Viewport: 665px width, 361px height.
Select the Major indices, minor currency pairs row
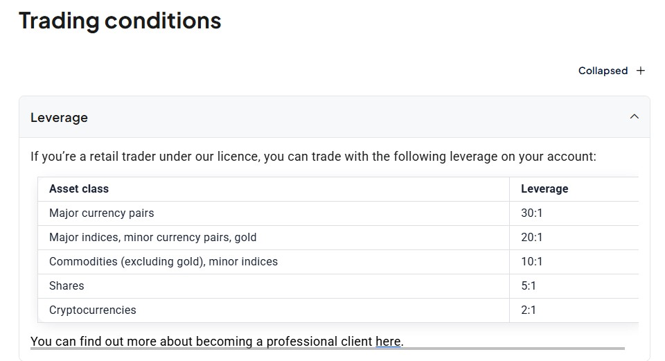(338, 238)
